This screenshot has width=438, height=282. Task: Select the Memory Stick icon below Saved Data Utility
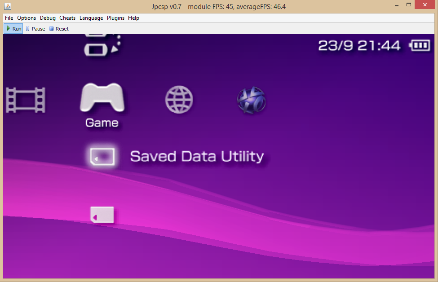102,215
